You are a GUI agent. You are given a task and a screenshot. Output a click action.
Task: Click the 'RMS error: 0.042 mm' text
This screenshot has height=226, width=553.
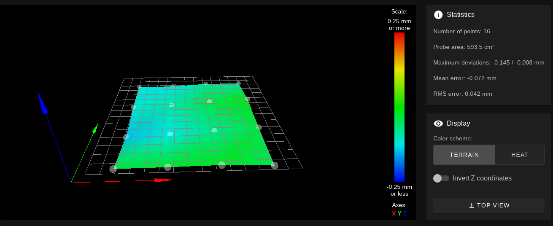click(463, 94)
